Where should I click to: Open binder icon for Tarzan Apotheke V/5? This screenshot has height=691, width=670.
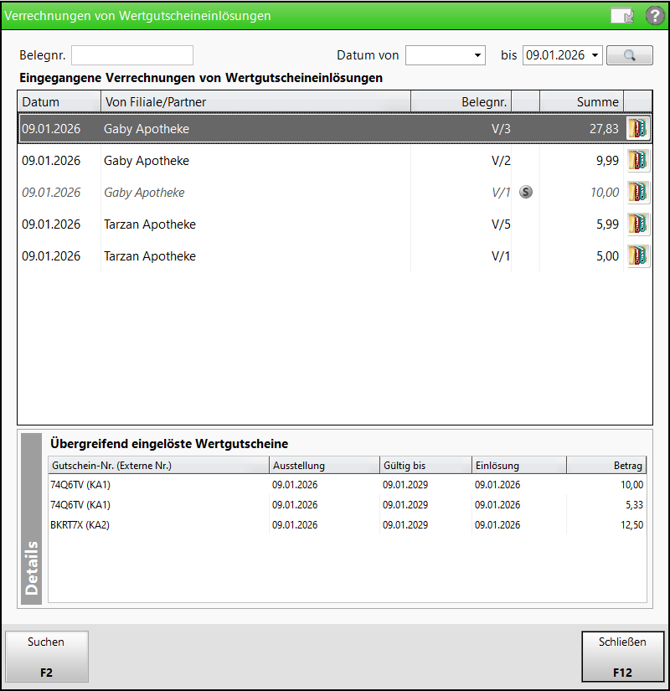tap(638, 224)
